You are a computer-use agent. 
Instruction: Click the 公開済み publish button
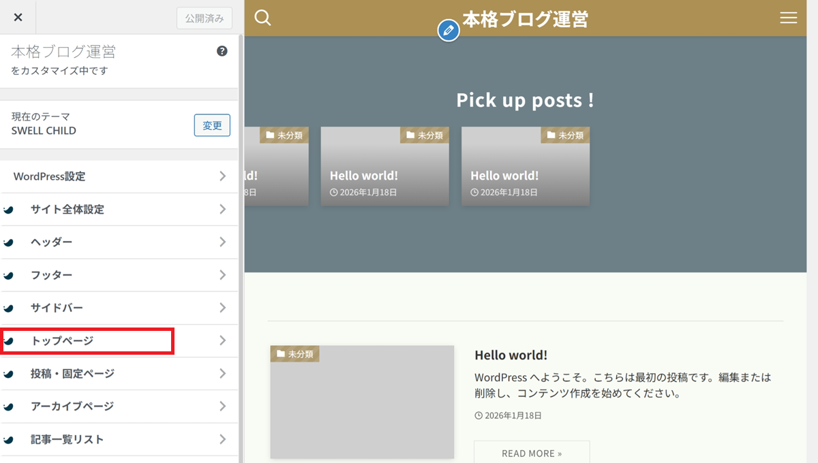pos(204,18)
